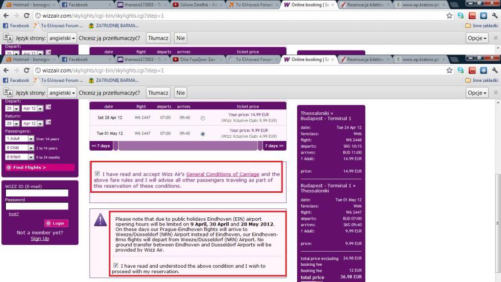501x282 pixels.
Task: Open Facebook bookmark in front window's bookmarks bar
Action: point(16,80)
